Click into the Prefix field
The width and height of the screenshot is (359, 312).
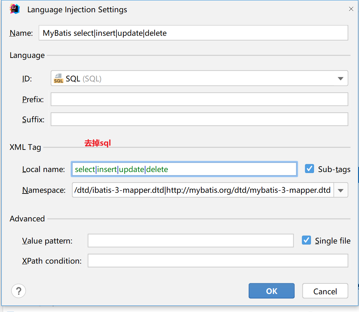pos(199,99)
